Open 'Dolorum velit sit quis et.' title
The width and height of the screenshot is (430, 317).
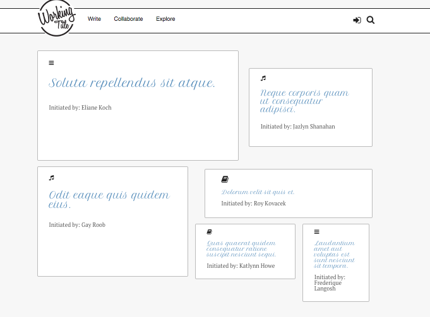click(x=258, y=192)
